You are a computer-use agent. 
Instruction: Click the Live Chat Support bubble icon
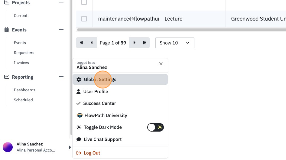79,139
